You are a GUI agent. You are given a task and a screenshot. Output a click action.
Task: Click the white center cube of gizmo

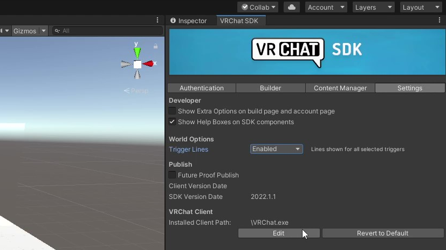tap(138, 65)
